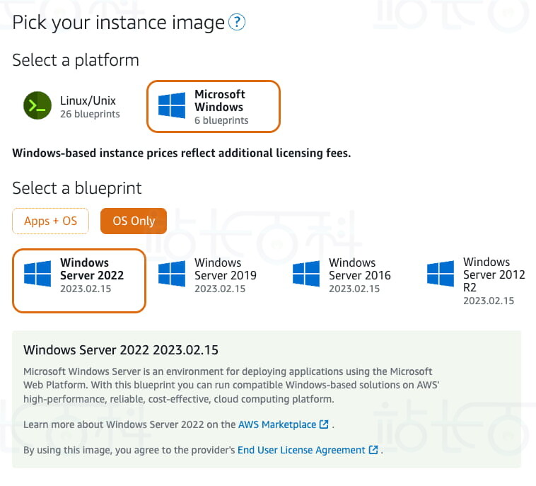
Task: Switch to the OS Only tab
Action: 133,221
